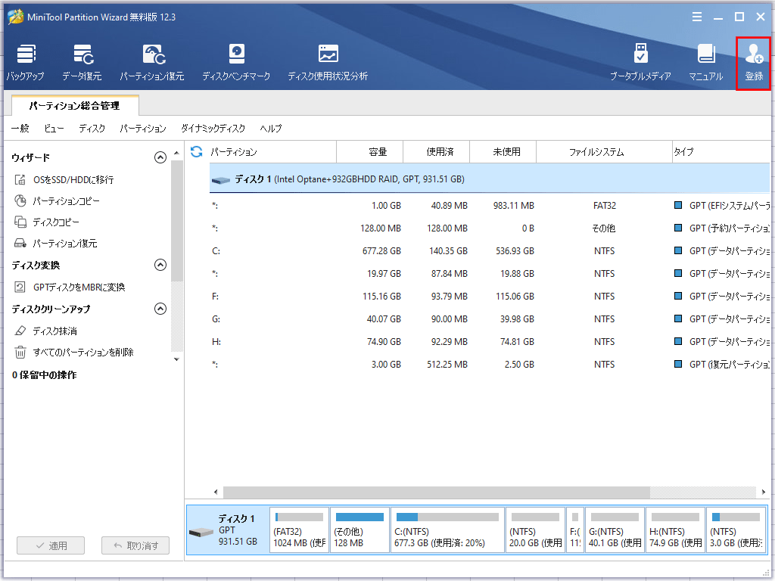Create ブータブルメディア bootable media
The height and width of the screenshot is (581, 775).
pos(640,63)
